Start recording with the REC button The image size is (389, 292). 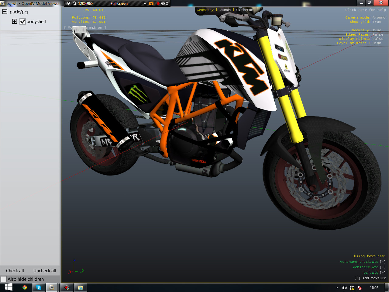(163, 3)
